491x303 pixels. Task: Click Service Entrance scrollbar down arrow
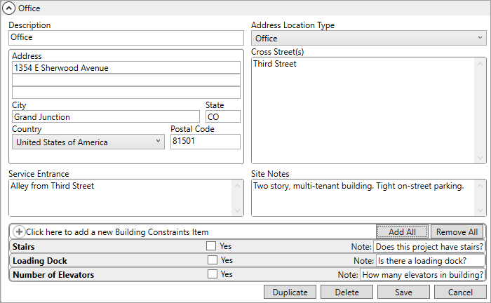[x=237, y=210]
